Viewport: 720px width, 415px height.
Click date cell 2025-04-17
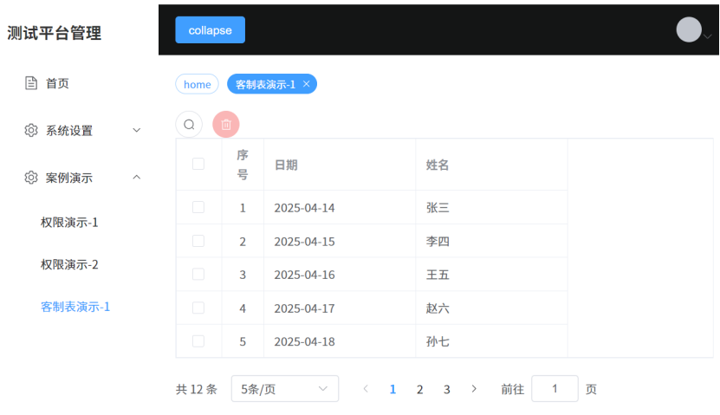[304, 308]
